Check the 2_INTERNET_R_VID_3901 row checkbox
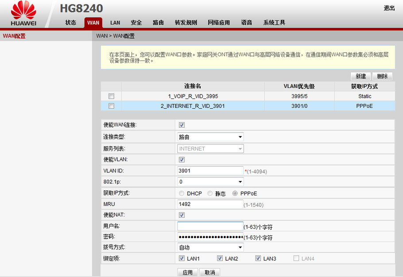 click(x=111, y=106)
